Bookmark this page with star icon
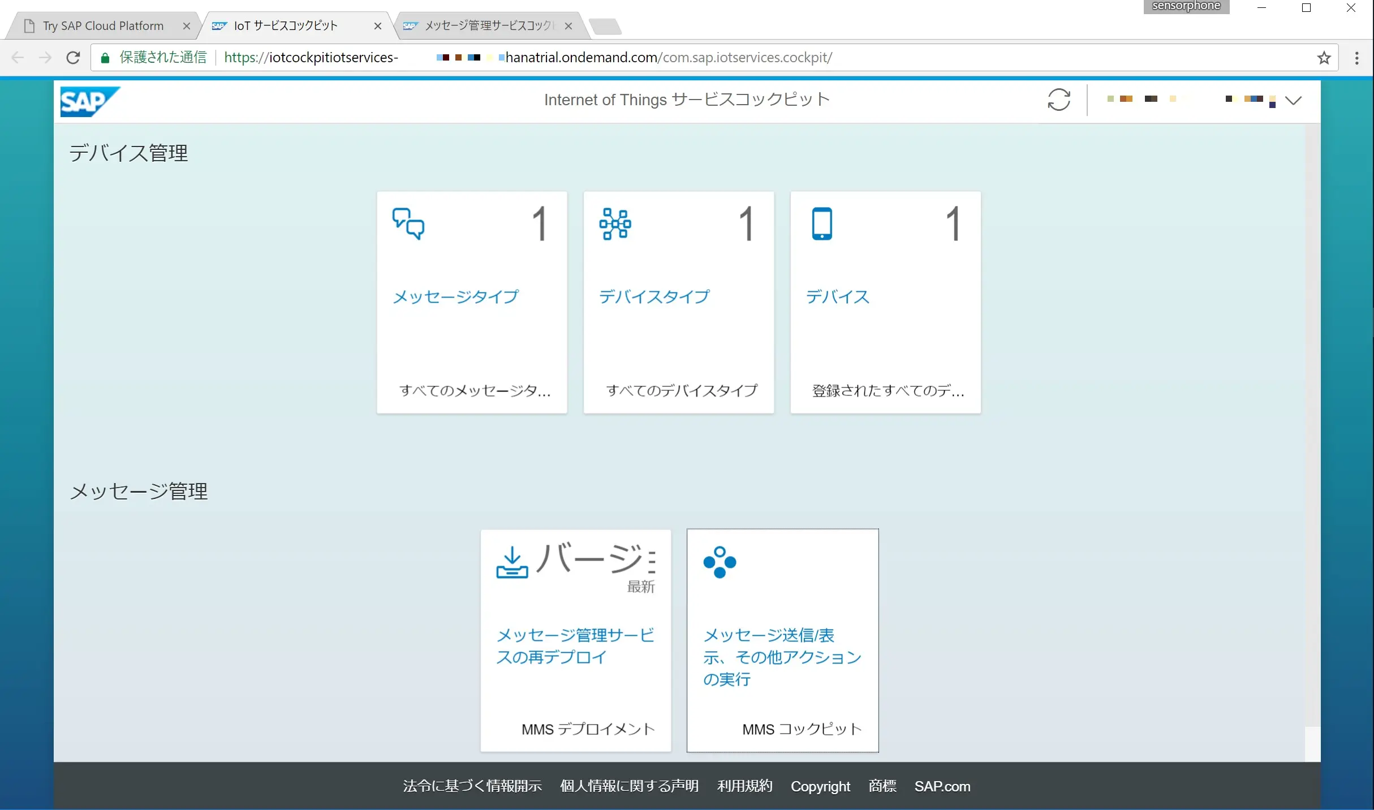Viewport: 1374px width, 810px height. pos(1324,58)
